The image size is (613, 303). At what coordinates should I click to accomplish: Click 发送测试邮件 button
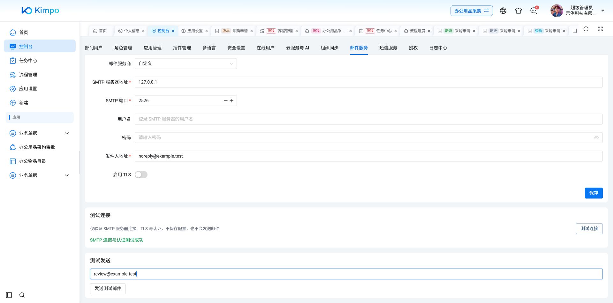108,289
